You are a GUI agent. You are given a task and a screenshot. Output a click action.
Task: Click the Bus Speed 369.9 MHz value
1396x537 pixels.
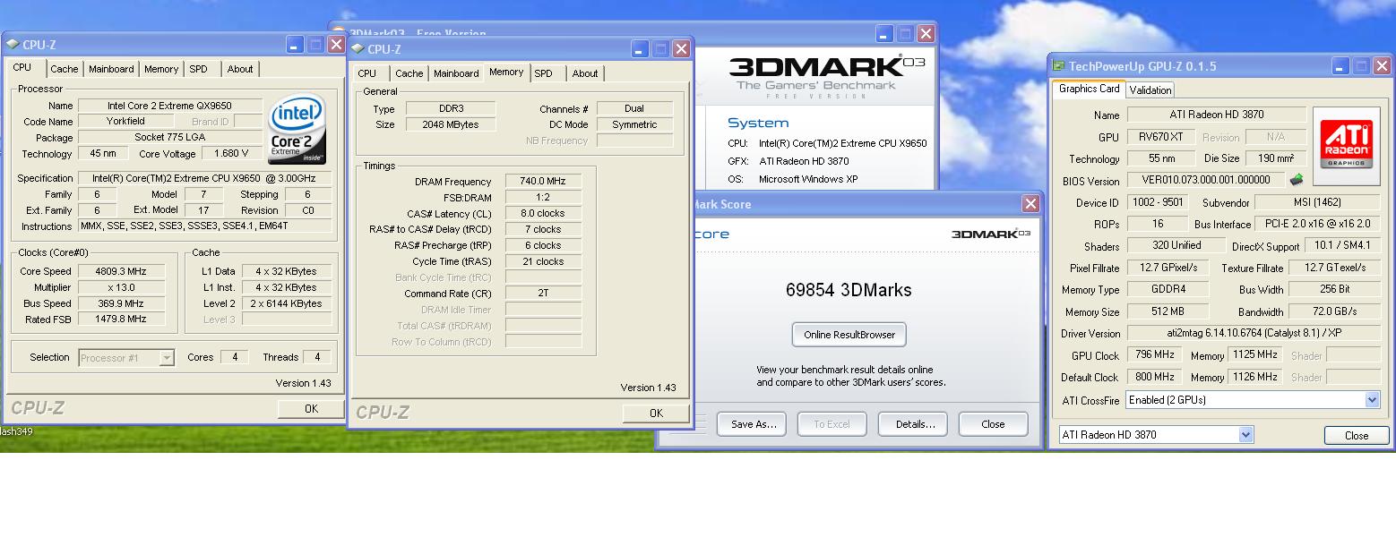pyautogui.click(x=120, y=303)
